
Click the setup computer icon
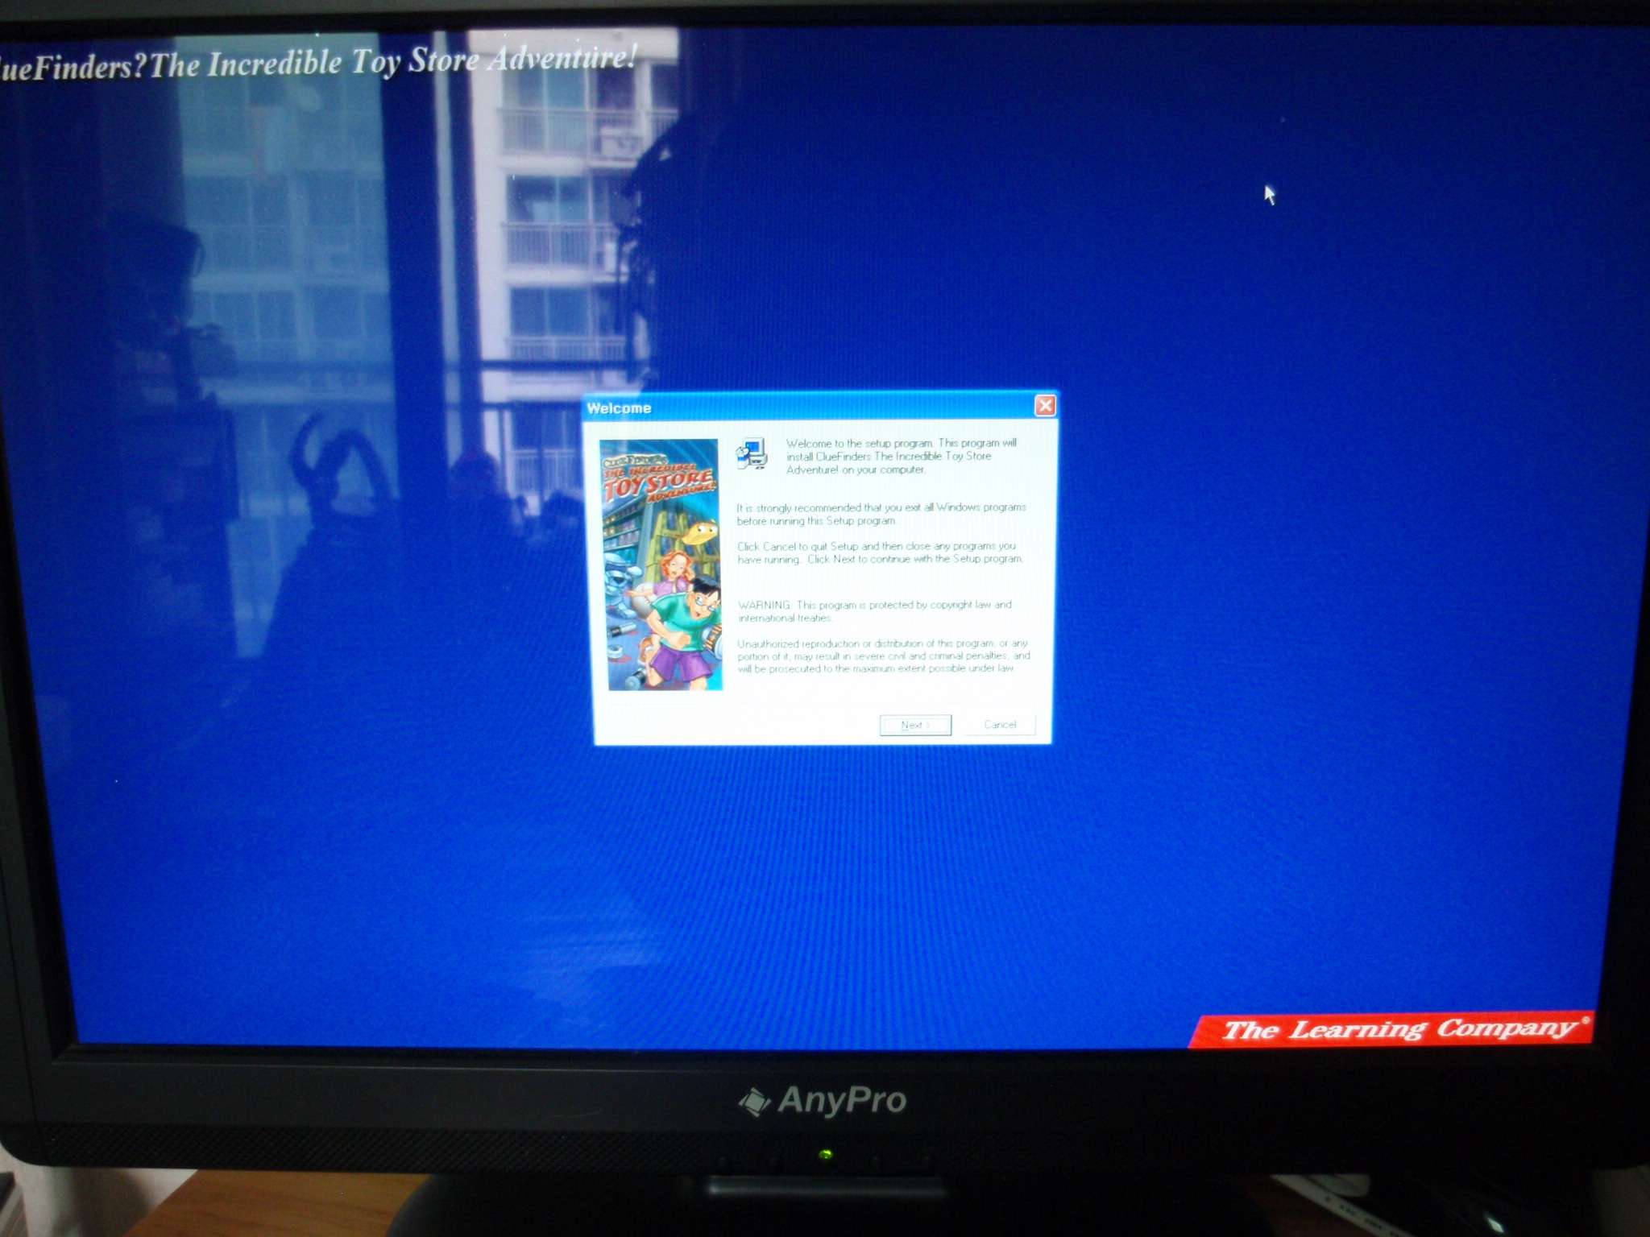point(752,454)
